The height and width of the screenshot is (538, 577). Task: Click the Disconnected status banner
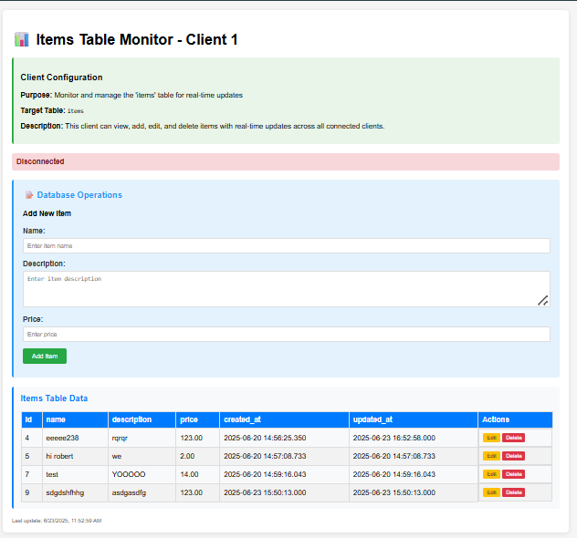pyautogui.click(x=286, y=161)
